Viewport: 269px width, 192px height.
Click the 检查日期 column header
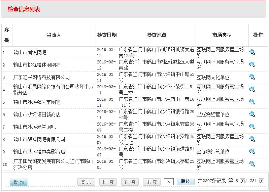point(107,35)
